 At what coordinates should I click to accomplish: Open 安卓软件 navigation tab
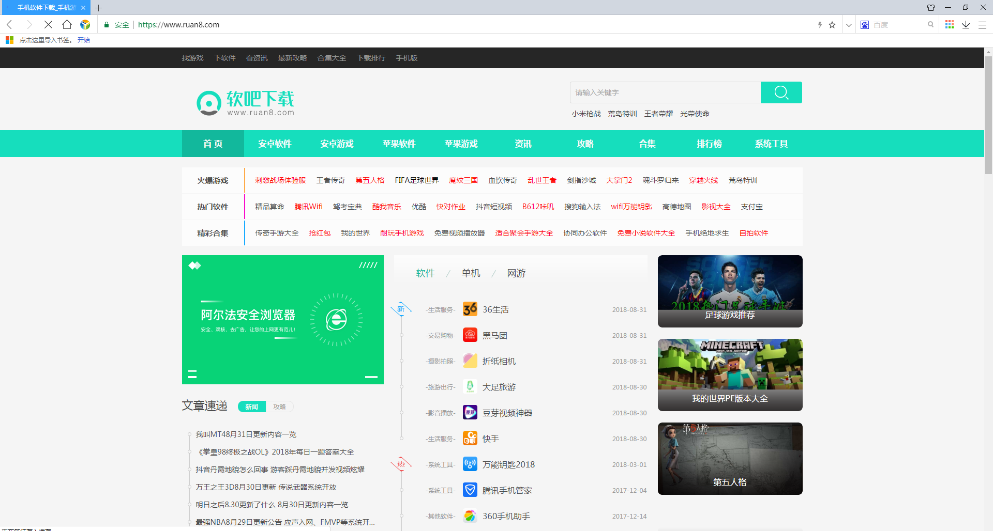coord(275,144)
